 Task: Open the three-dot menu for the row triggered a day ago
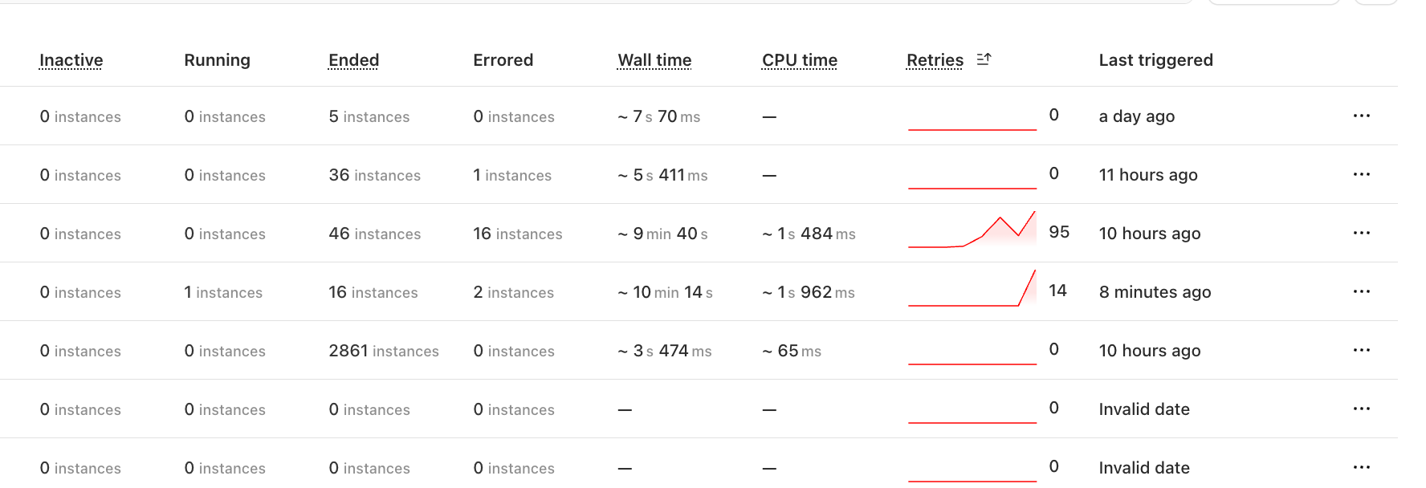pyautogui.click(x=1361, y=116)
